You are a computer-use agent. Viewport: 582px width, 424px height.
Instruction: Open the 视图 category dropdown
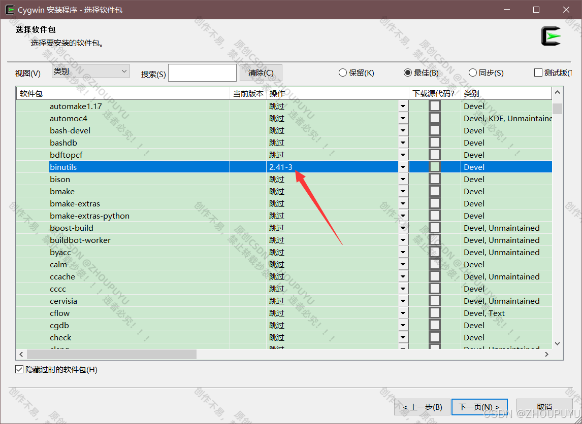(90, 71)
